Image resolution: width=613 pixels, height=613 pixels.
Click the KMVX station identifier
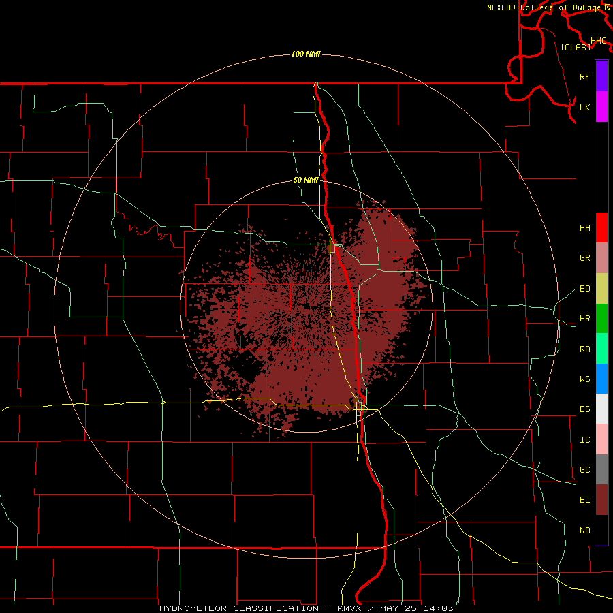(351, 608)
